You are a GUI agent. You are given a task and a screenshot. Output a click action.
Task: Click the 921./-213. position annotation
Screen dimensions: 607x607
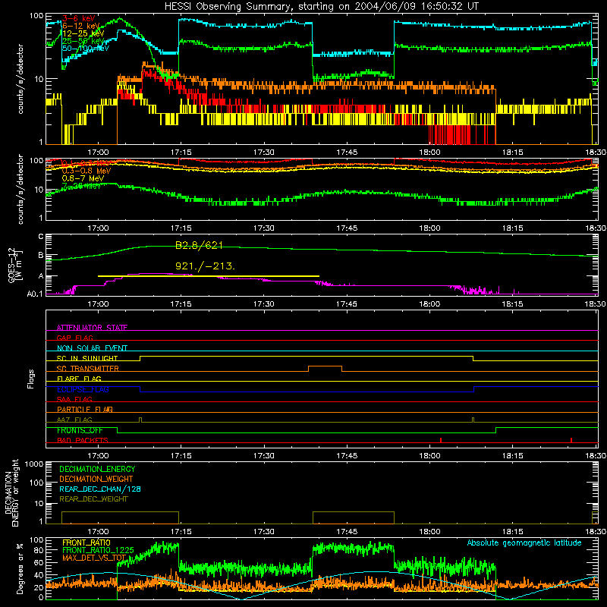click(205, 266)
